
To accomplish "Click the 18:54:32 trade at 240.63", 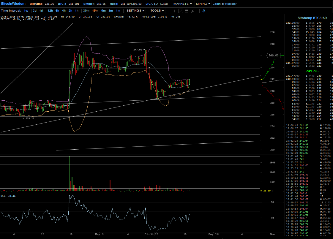I will (x=308, y=165).
